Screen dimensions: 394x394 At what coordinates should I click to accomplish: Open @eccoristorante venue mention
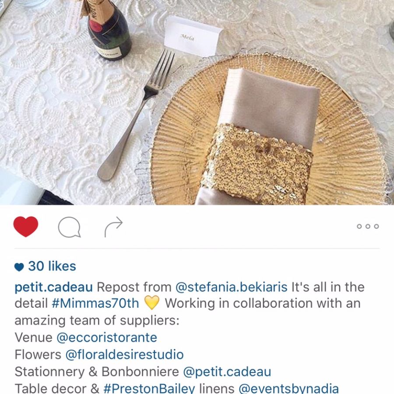107,338
